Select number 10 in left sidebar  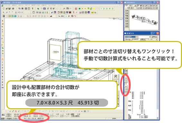click(3, 88)
